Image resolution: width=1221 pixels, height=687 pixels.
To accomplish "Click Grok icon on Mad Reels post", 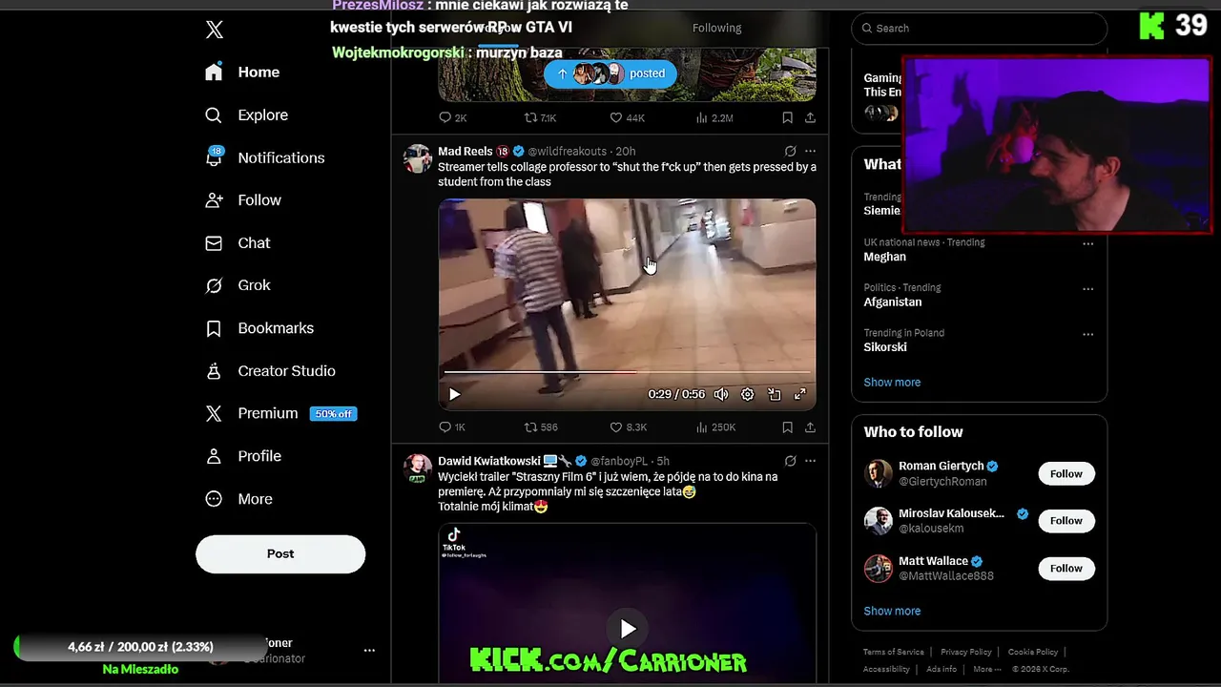I will pyautogui.click(x=790, y=152).
